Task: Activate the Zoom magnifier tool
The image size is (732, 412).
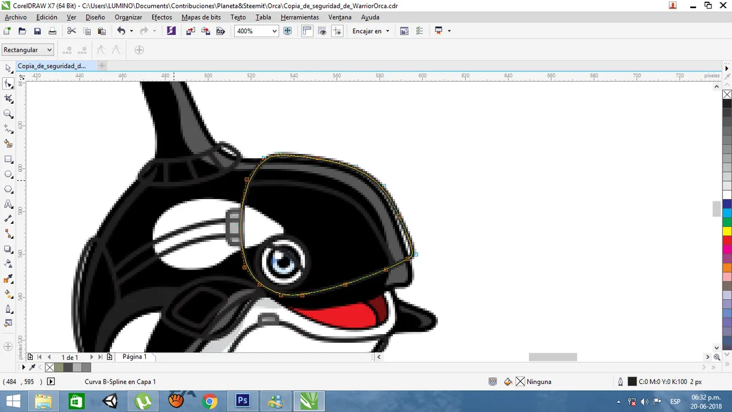Action: (9, 114)
